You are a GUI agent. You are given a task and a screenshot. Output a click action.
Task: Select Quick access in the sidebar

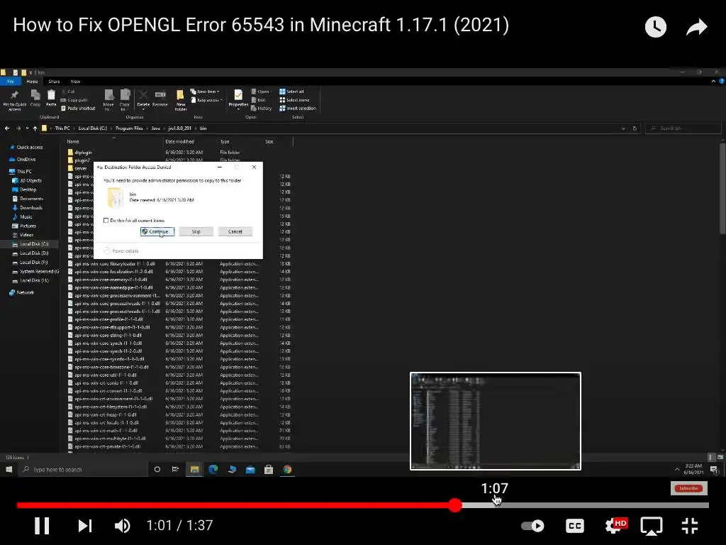pyautogui.click(x=30, y=148)
